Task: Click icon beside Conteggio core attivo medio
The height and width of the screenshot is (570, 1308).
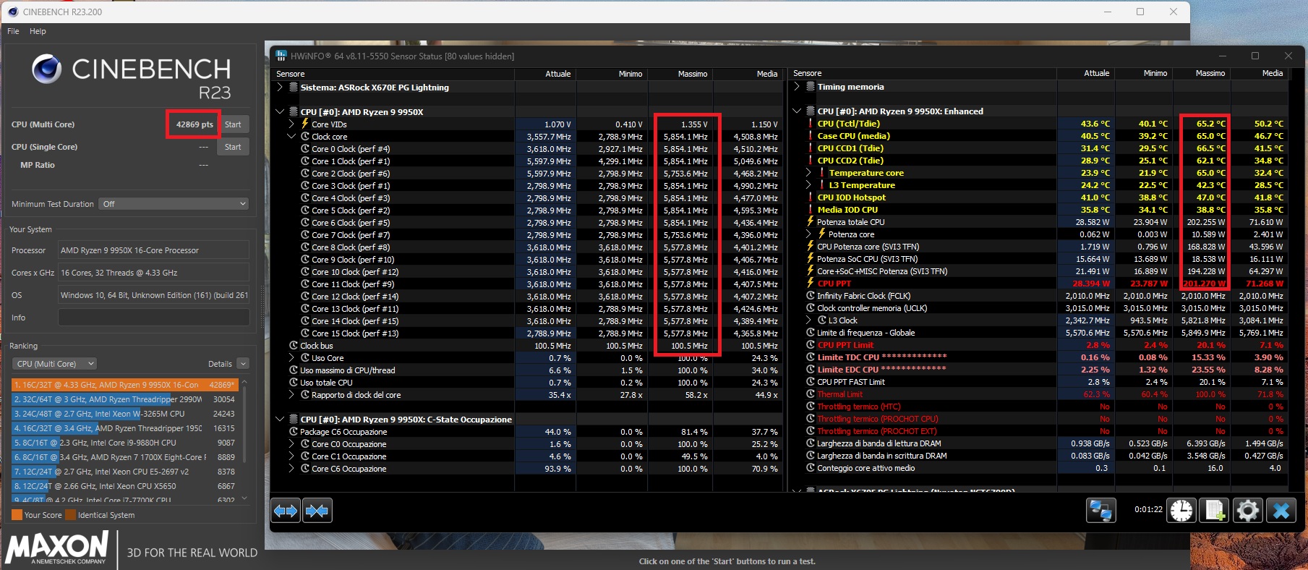Action: point(811,467)
